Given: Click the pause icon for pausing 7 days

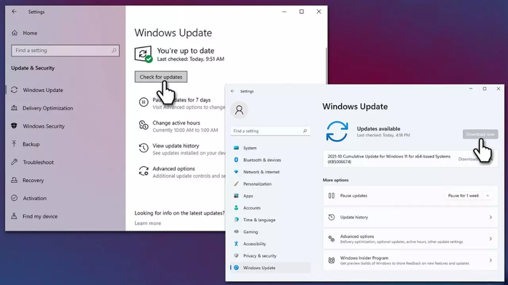Looking at the screenshot, I should coord(144,102).
